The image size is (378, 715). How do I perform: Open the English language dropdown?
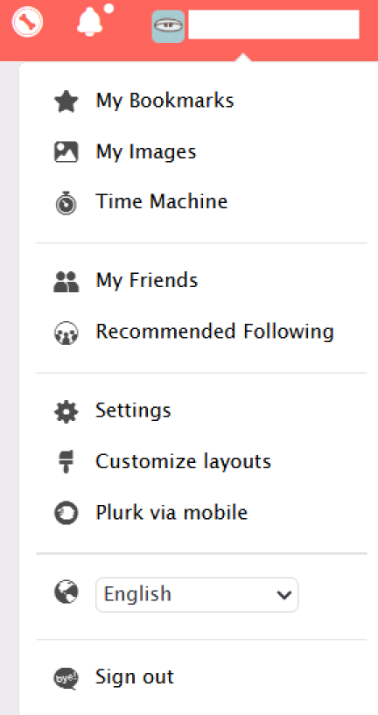[197, 594]
